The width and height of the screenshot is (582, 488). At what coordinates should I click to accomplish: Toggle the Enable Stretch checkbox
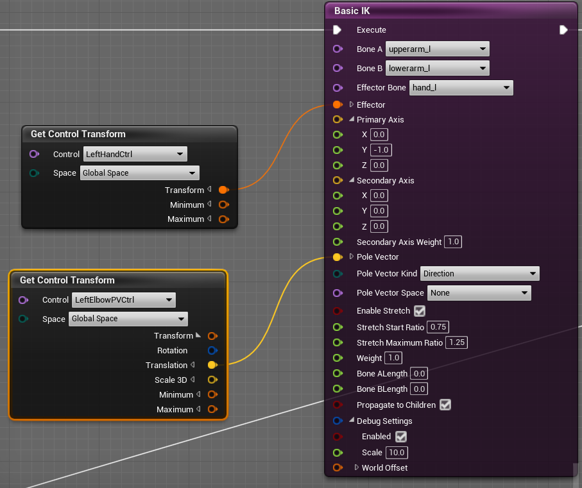tap(420, 311)
